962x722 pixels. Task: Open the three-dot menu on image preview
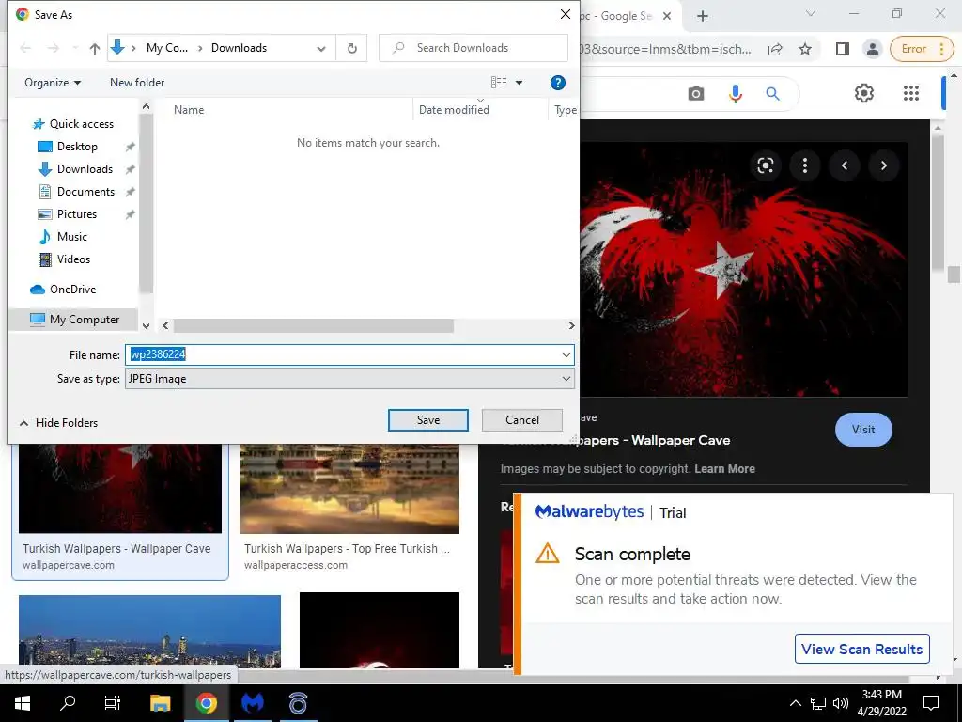pos(805,165)
